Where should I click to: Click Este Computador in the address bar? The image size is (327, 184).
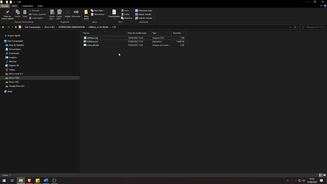pos(33,27)
